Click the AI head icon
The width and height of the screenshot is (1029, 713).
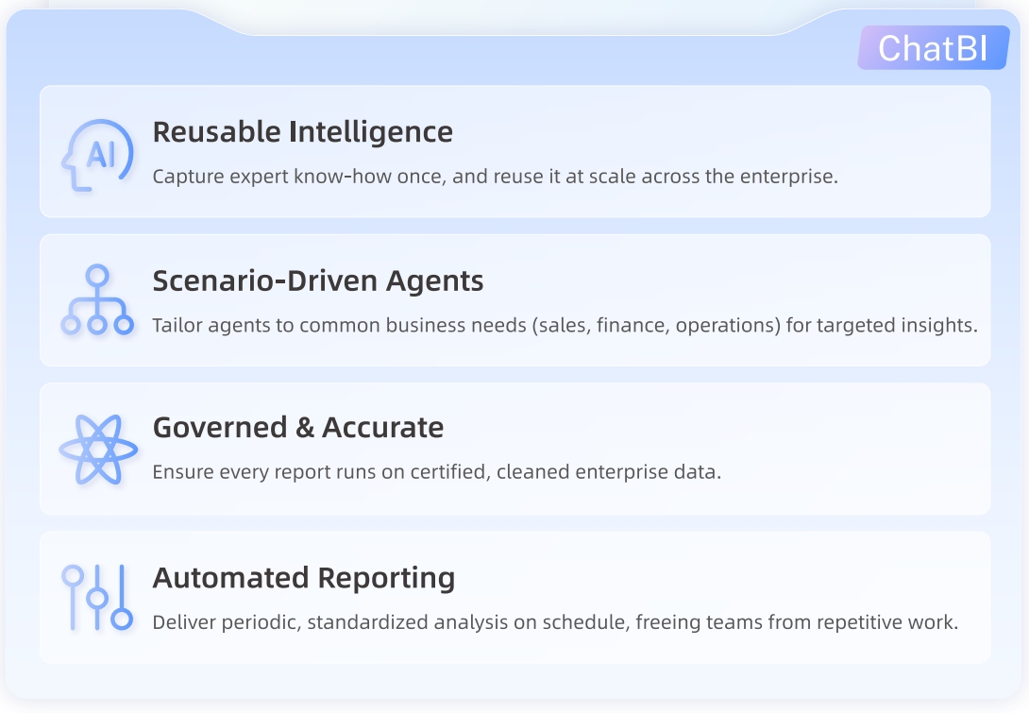coord(96,155)
